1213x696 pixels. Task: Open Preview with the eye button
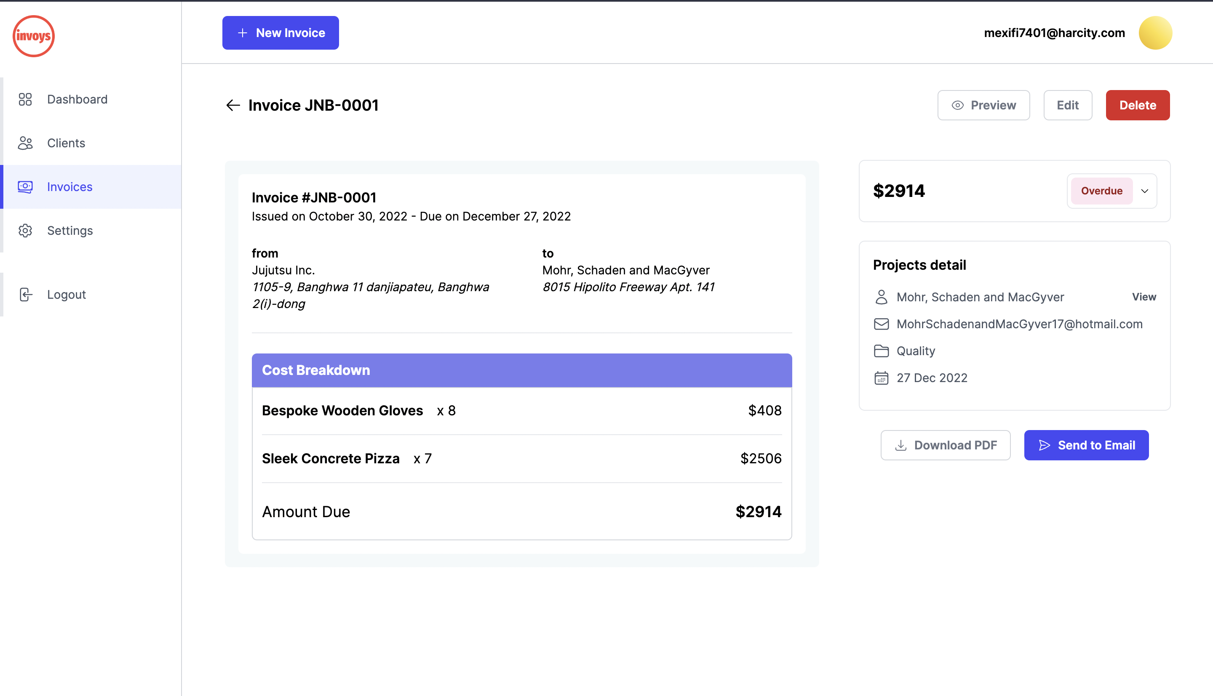tap(983, 105)
